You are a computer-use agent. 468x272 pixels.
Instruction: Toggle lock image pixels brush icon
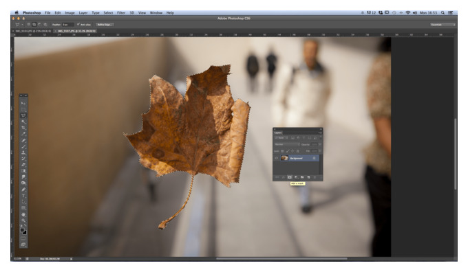pyautogui.click(x=288, y=151)
